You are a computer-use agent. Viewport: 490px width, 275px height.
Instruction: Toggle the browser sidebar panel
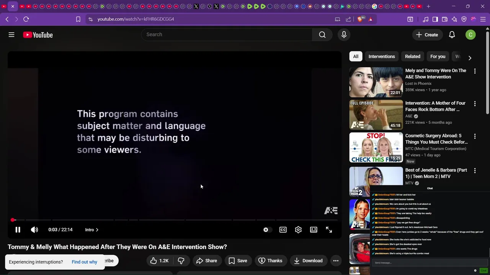[435, 19]
